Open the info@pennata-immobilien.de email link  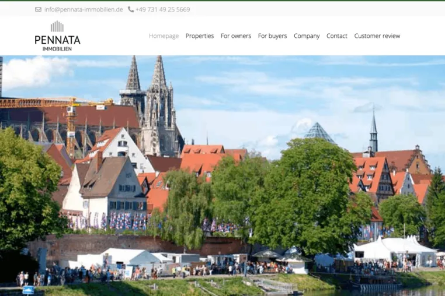coord(84,9)
